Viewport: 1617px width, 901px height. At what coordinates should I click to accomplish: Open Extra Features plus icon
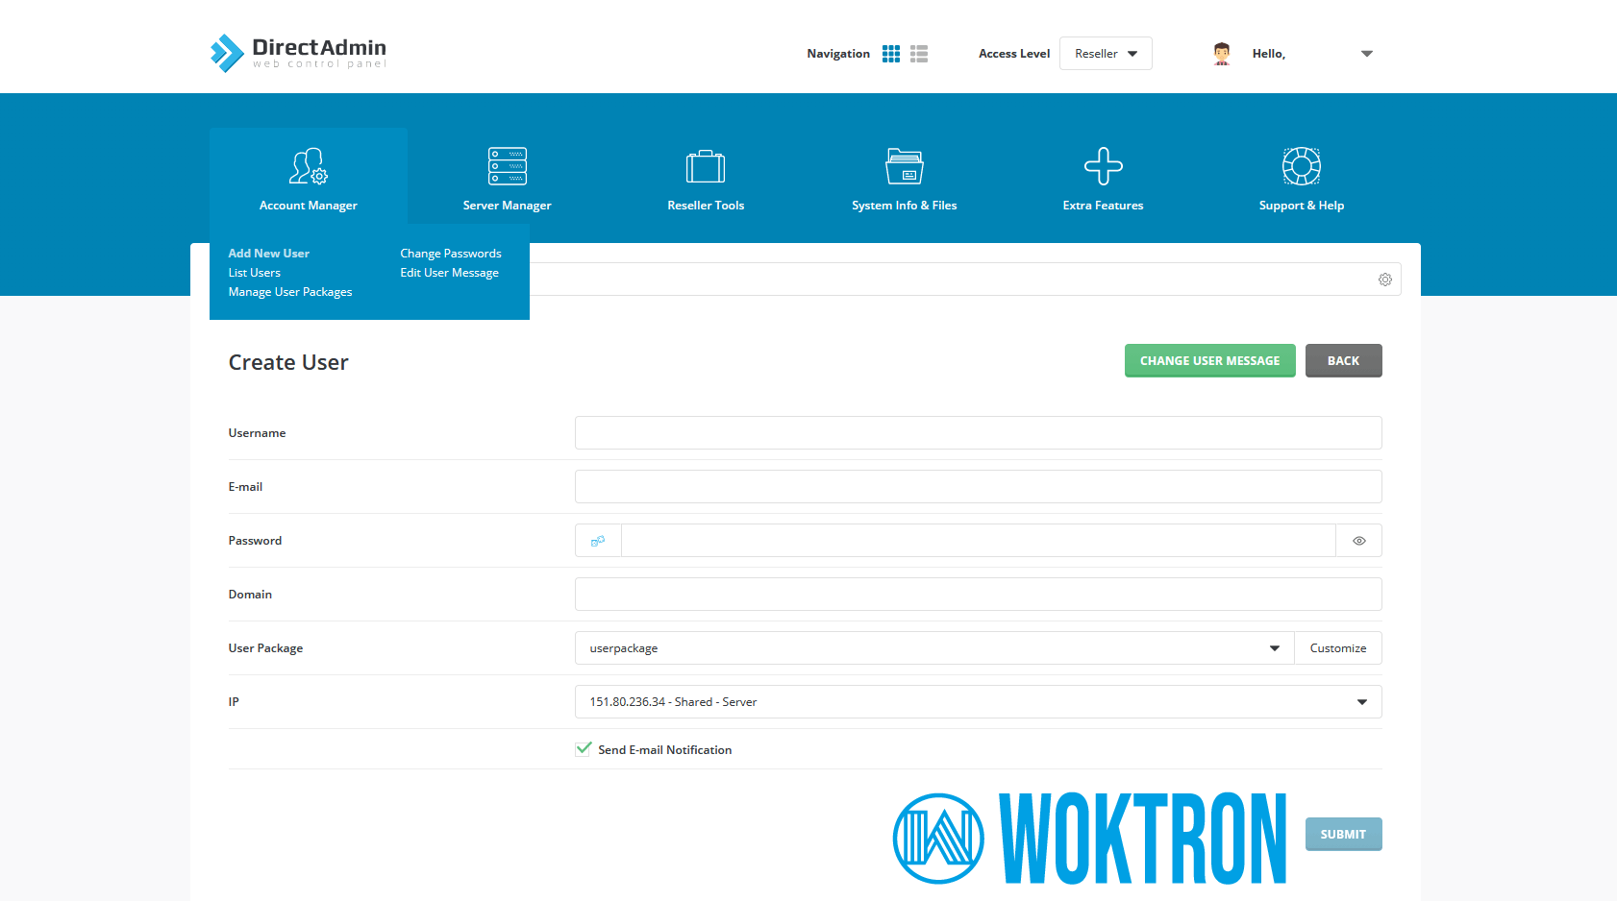tap(1104, 166)
